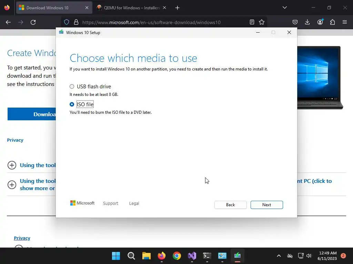This screenshot has width=353, height=264.
Task: Open File Explorer from taskbar
Action: (x=146, y=256)
